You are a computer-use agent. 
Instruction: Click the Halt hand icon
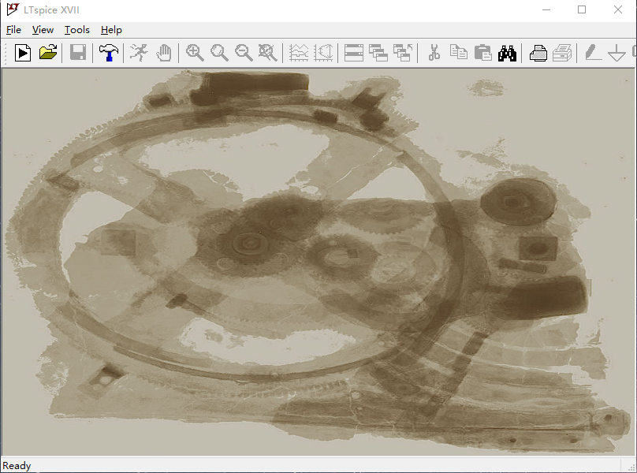pyautogui.click(x=163, y=53)
